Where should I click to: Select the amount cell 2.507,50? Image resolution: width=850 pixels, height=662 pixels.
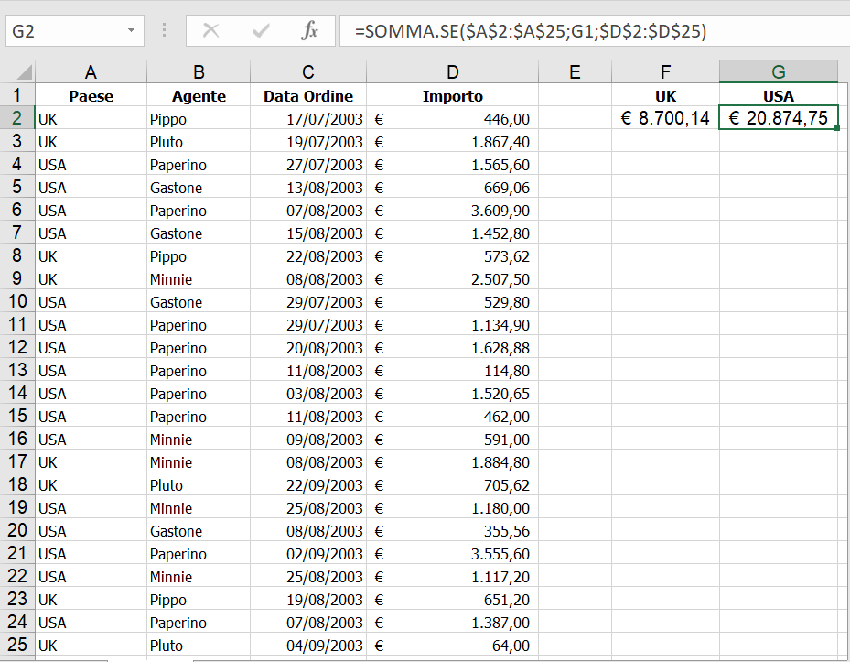(453, 278)
